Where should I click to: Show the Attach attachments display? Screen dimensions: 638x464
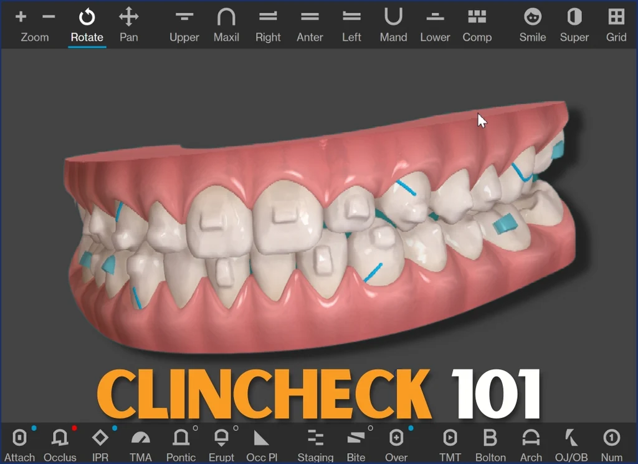click(x=19, y=443)
